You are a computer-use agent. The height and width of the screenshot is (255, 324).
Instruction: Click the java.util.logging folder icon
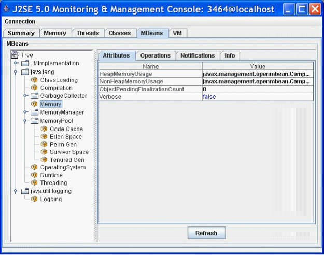click(25, 191)
